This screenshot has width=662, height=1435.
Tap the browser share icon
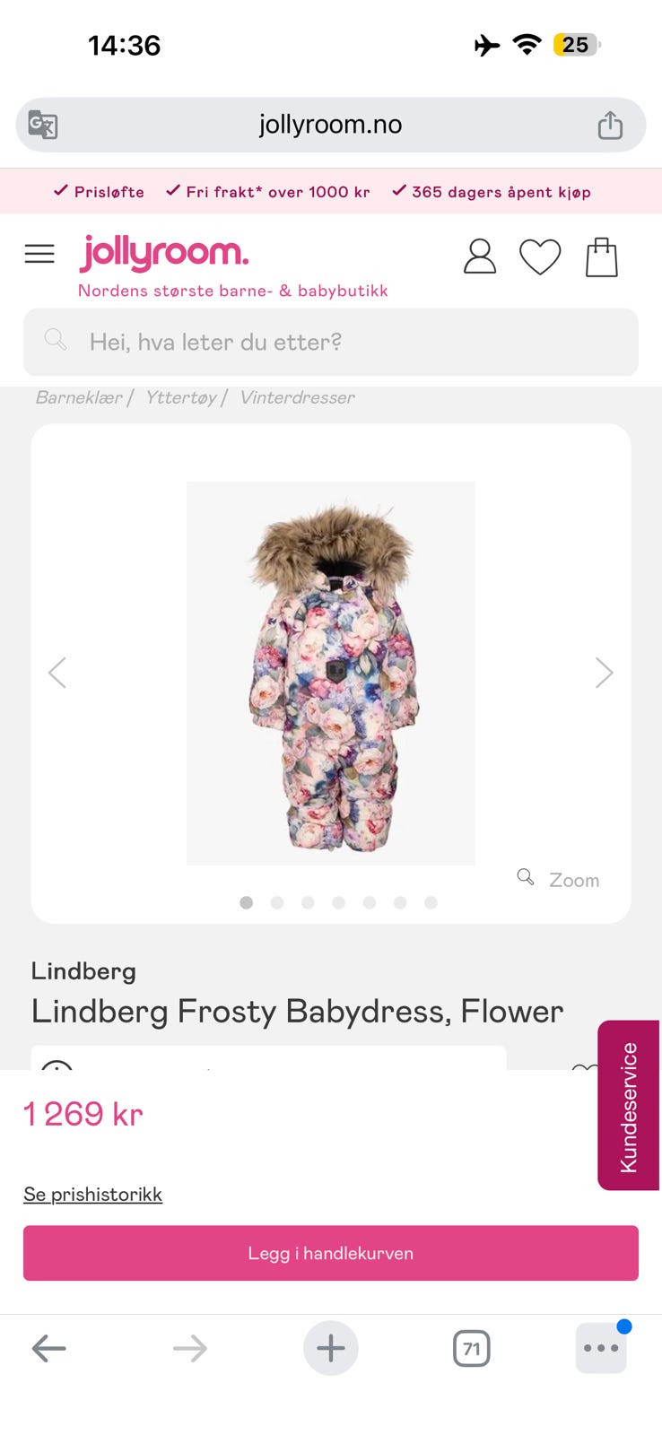[x=610, y=125]
